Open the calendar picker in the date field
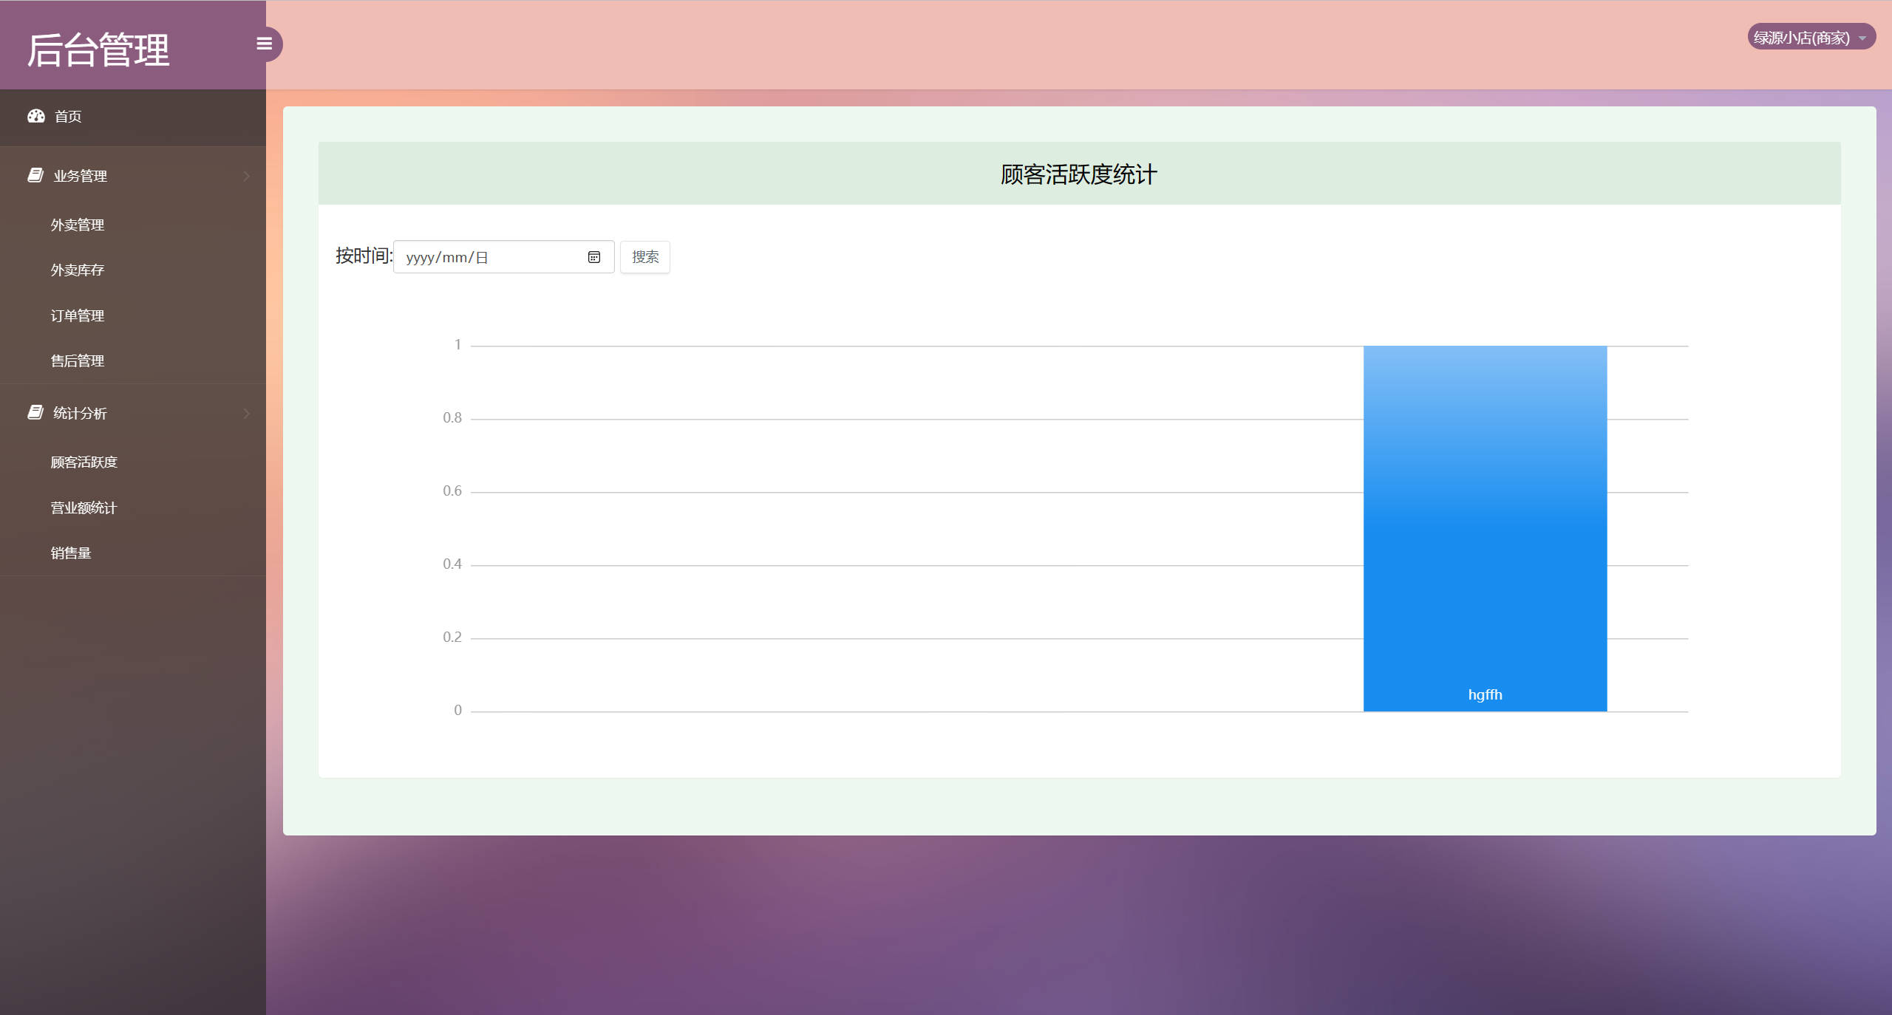The image size is (1892, 1015). click(x=593, y=256)
